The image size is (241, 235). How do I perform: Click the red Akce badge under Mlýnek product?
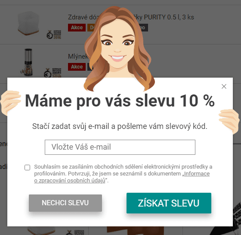(x=77, y=67)
